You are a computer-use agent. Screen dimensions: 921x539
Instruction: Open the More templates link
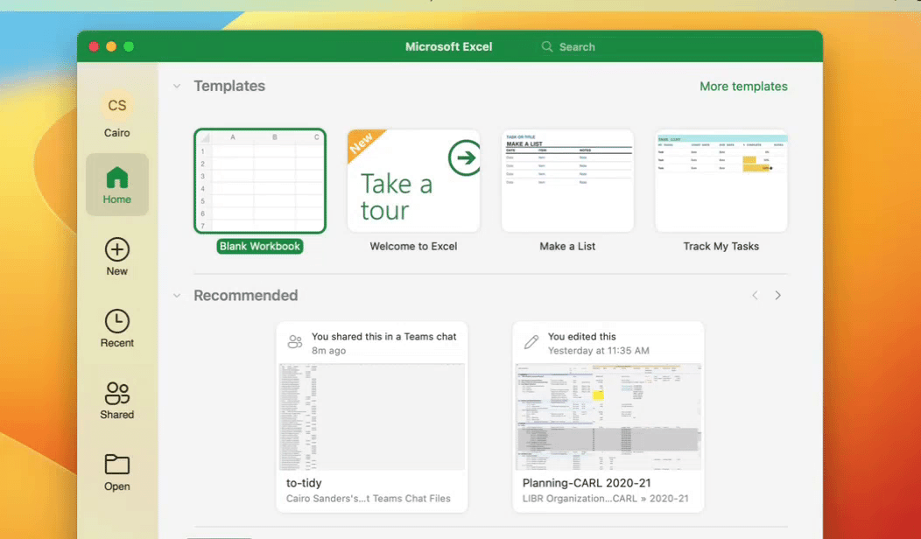(x=743, y=87)
